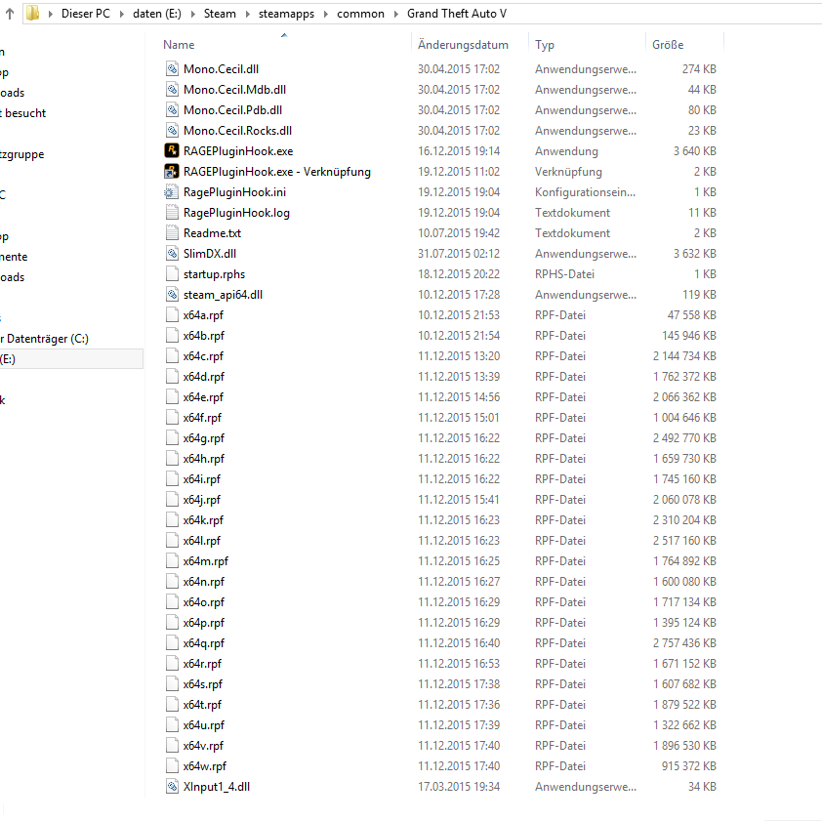This screenshot has width=822, height=821.
Task: Click the x64c.rpf file icon
Action: tap(172, 356)
